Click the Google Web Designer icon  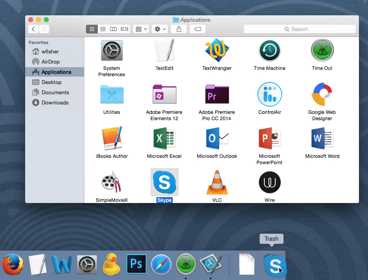coord(322,95)
